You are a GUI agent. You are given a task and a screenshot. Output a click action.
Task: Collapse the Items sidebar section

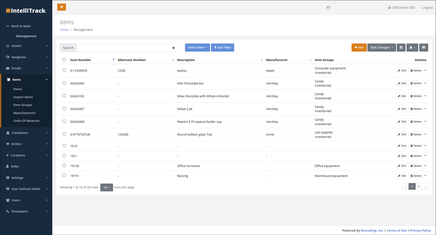point(26,79)
